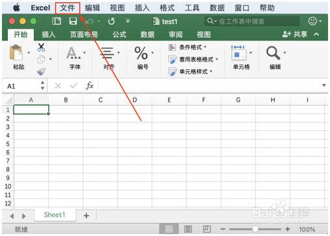Select all cells with the corner triangle
Screen dimensions: 330x236
coord(8,100)
